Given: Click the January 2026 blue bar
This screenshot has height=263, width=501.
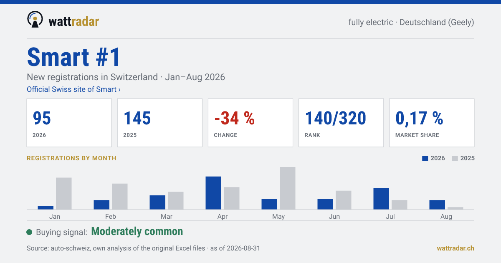Looking at the screenshot, I should pos(46,208).
